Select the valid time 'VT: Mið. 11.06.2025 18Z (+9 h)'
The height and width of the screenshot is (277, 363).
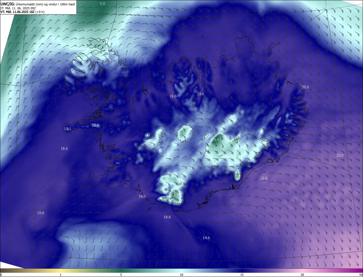pyautogui.click(x=22, y=12)
